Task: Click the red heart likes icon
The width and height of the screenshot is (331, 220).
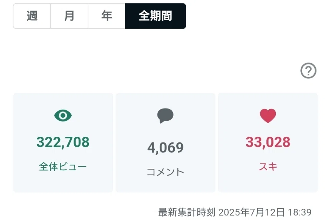Action: [x=268, y=116]
